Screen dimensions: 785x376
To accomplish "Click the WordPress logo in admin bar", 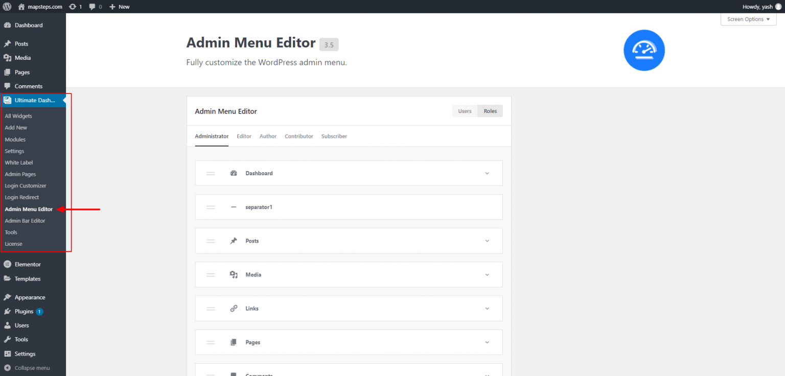I will coord(7,6).
